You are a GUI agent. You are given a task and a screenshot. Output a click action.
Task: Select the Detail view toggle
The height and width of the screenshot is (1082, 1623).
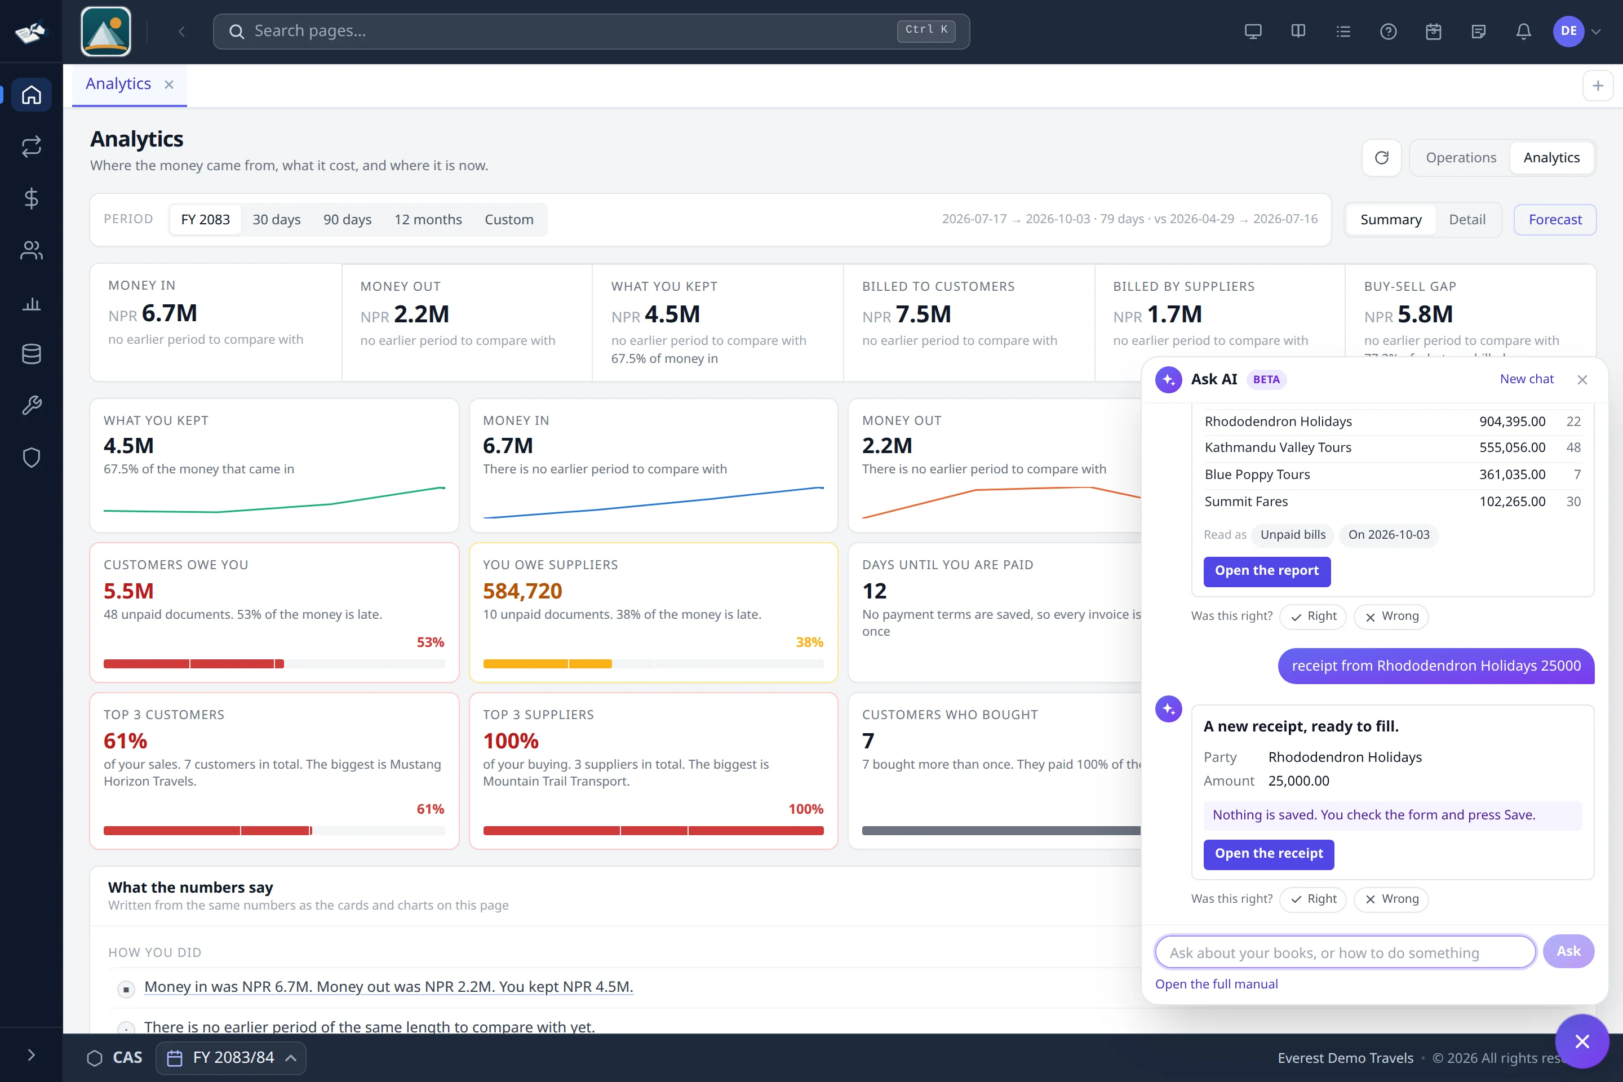(x=1466, y=219)
